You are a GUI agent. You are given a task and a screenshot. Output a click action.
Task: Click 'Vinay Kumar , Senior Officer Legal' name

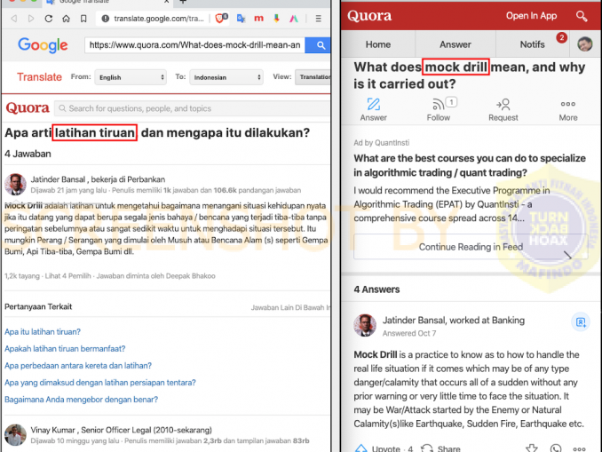tap(122, 430)
